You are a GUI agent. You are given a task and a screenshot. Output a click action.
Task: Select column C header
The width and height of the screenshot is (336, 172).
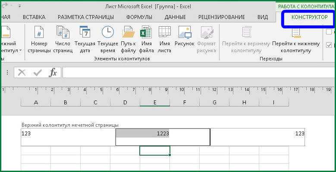tap(95, 103)
